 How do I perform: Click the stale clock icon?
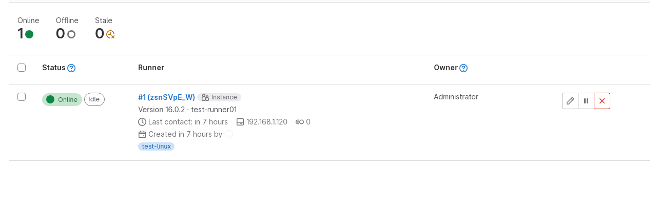(110, 34)
